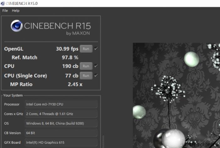
Task: Open the Help menu
Action: point(16,11)
